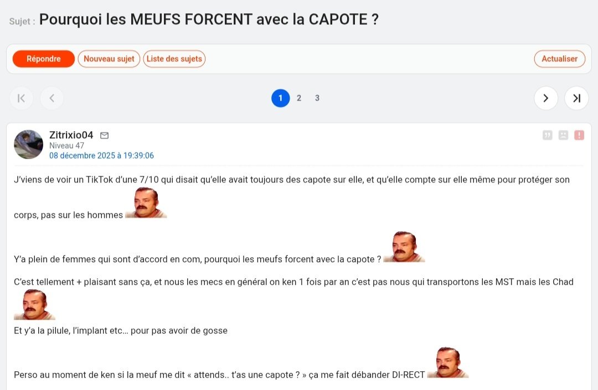Open the Zitrixio04 profile username link
Viewport: 598px width, 390px height.
[71, 135]
